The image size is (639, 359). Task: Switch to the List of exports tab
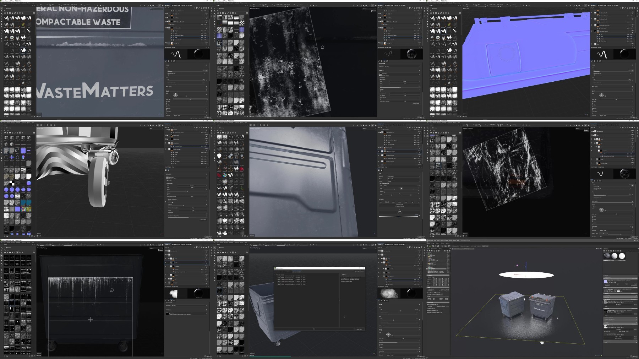[297, 272]
